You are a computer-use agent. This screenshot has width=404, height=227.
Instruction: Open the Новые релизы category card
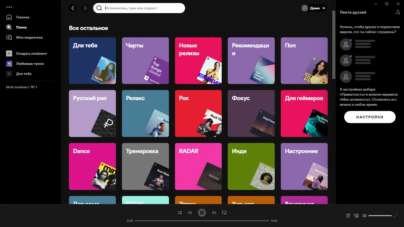coord(198,61)
